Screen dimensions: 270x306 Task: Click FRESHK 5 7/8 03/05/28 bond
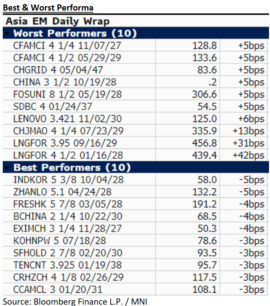tap(67, 204)
